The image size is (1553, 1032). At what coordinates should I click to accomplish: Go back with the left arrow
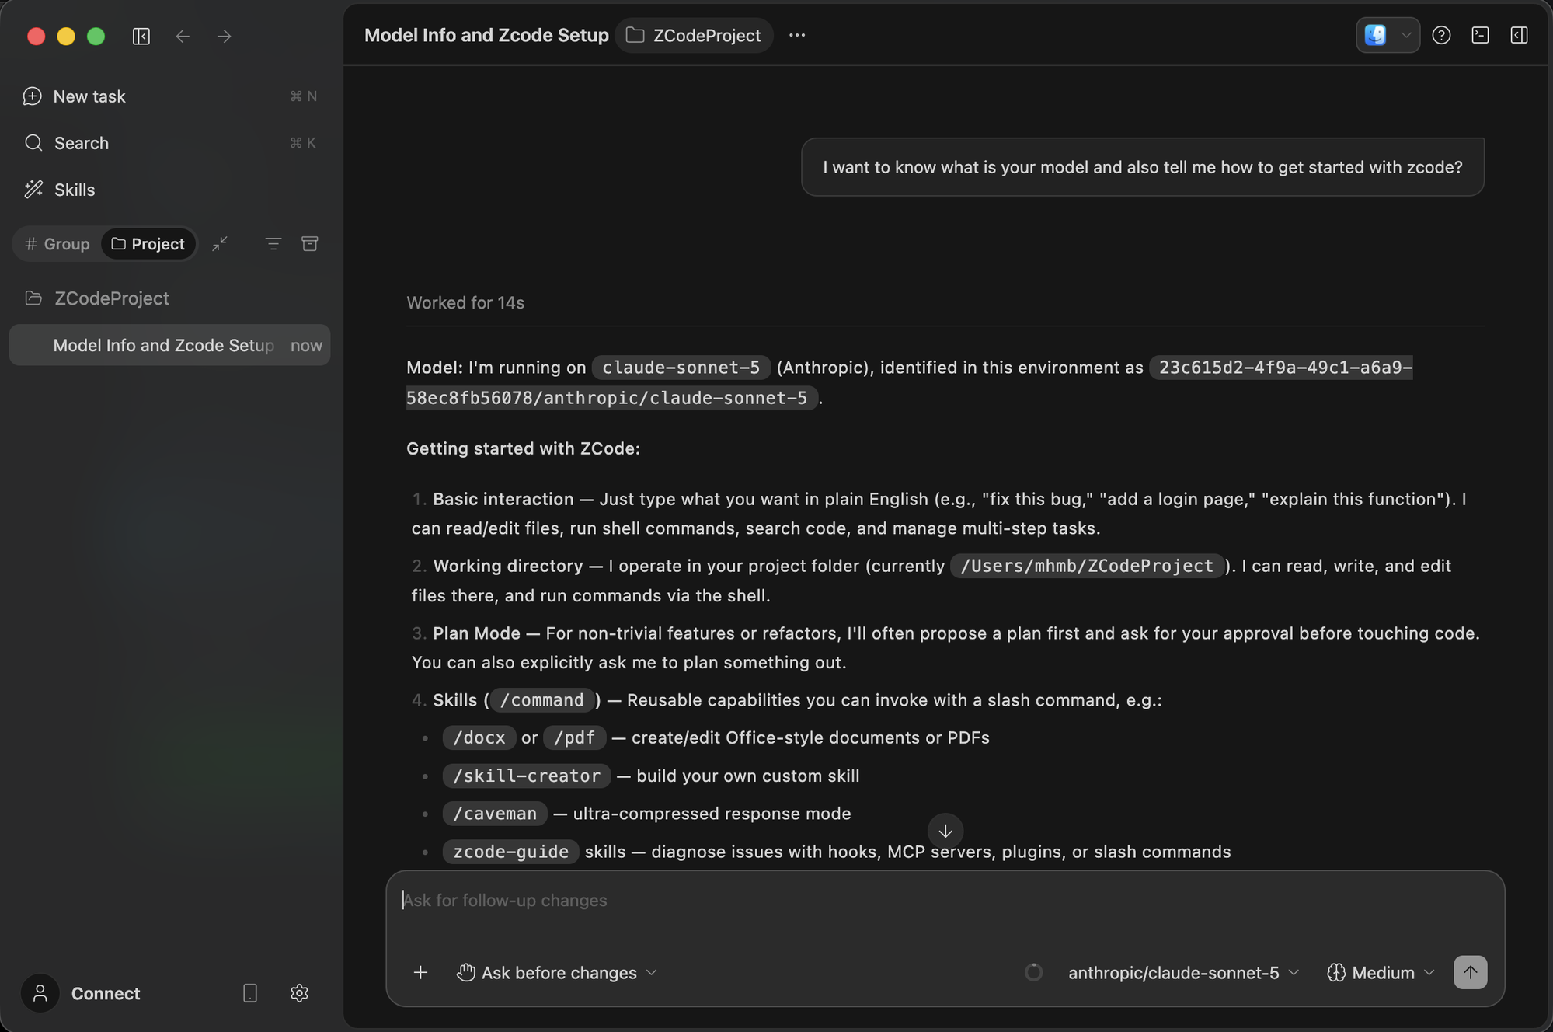[x=183, y=36]
